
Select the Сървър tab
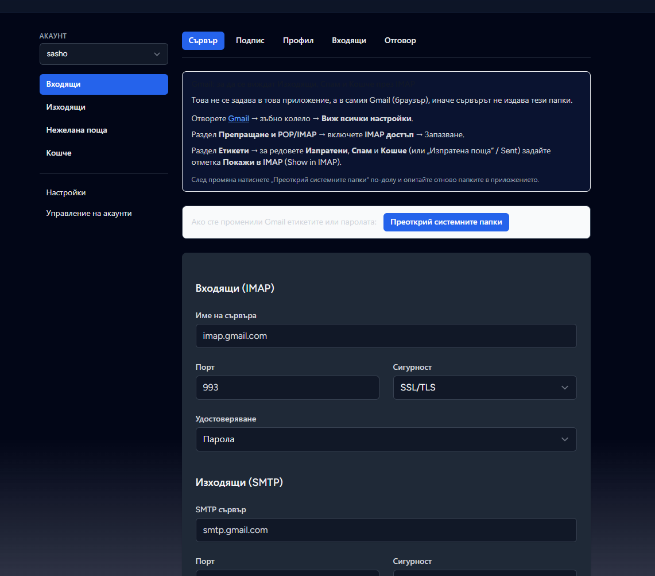click(203, 41)
